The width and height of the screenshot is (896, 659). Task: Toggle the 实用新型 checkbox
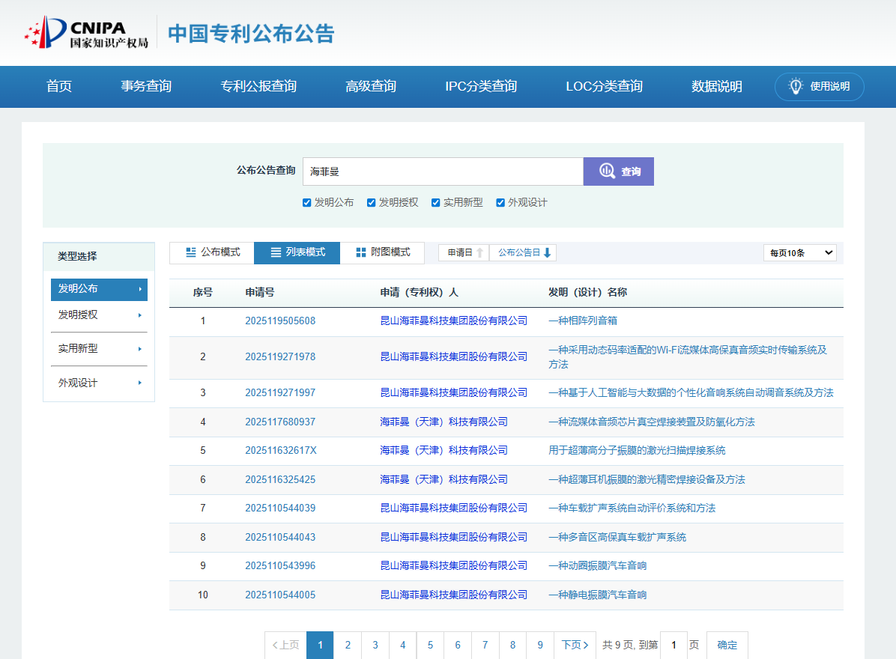click(436, 202)
